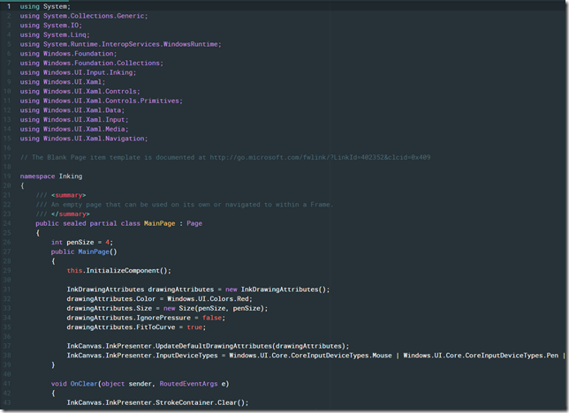569x413 pixels.
Task: Click the 'An empty page that can be used' comment
Action: 185,205
